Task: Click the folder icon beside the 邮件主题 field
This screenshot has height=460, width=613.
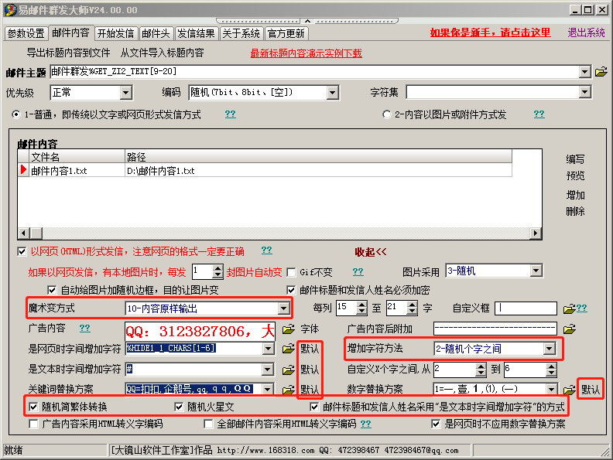Action: click(x=601, y=72)
